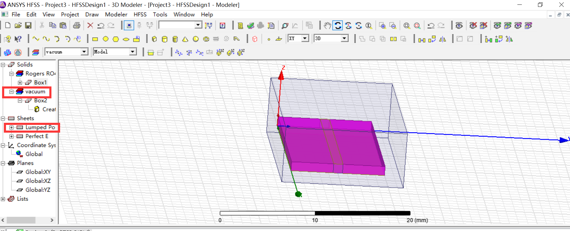The height and width of the screenshot is (231, 570).
Task: Draw a circle sheet
Action: [x=106, y=39]
